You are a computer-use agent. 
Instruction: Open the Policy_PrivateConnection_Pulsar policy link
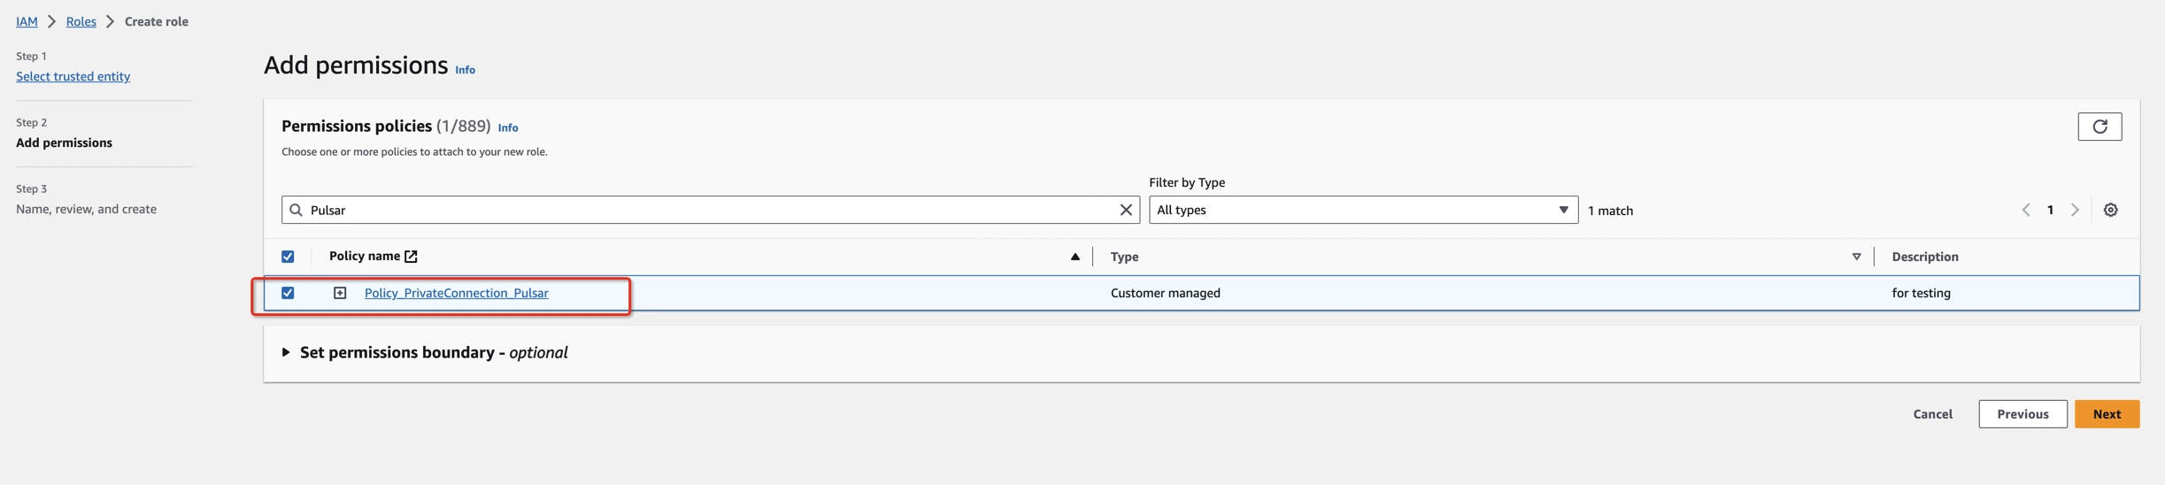pyautogui.click(x=457, y=293)
